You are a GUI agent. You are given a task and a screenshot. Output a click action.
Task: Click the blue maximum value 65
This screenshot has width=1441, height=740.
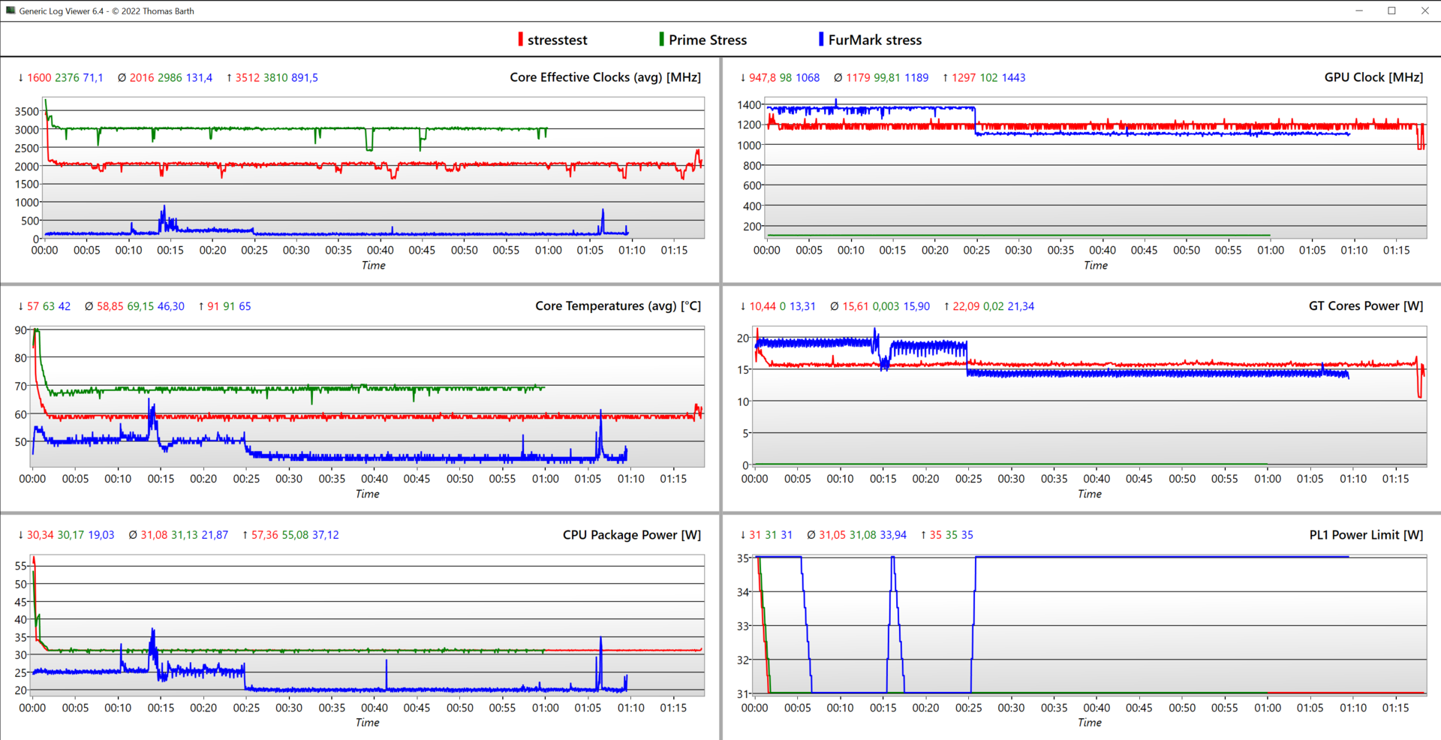(x=245, y=306)
